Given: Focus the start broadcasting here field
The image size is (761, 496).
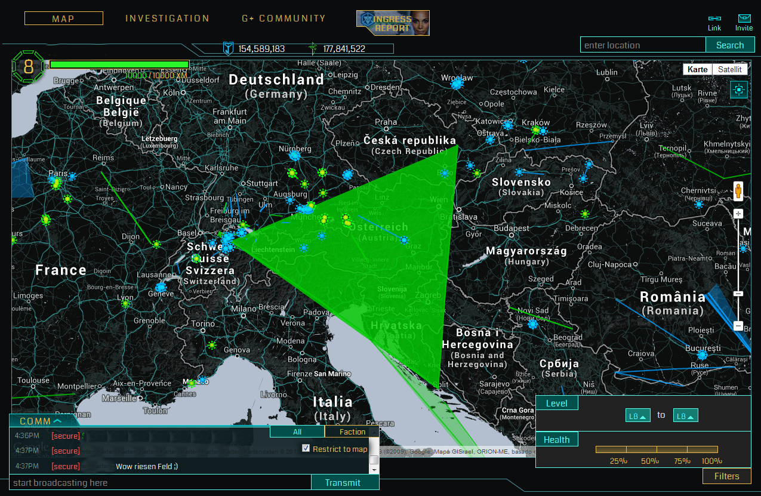Looking at the screenshot, I should [161, 482].
